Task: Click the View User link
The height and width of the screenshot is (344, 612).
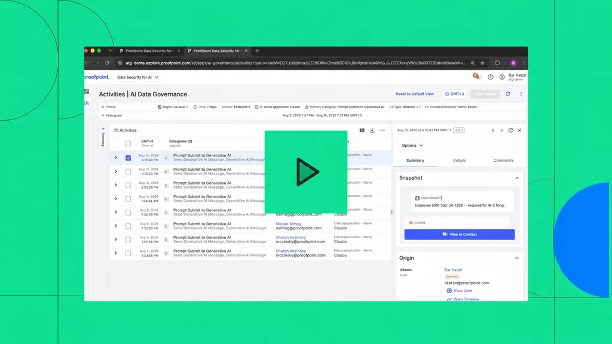Action: [x=460, y=291]
